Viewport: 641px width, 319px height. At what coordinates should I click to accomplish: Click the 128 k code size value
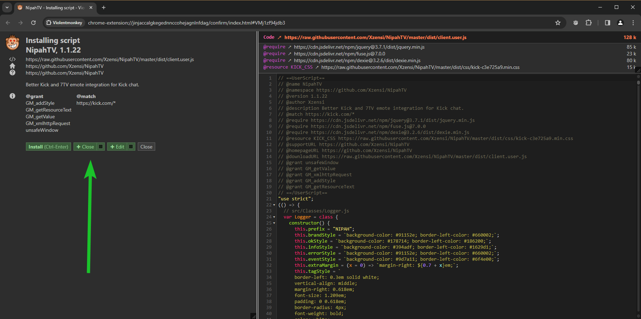[x=630, y=37]
